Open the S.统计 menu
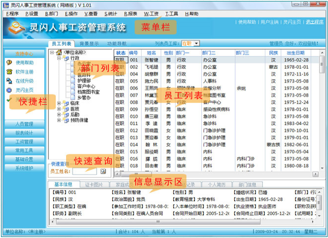Image resolution: width=328 pixels, height=238 pixels. pyautogui.click(x=110, y=14)
